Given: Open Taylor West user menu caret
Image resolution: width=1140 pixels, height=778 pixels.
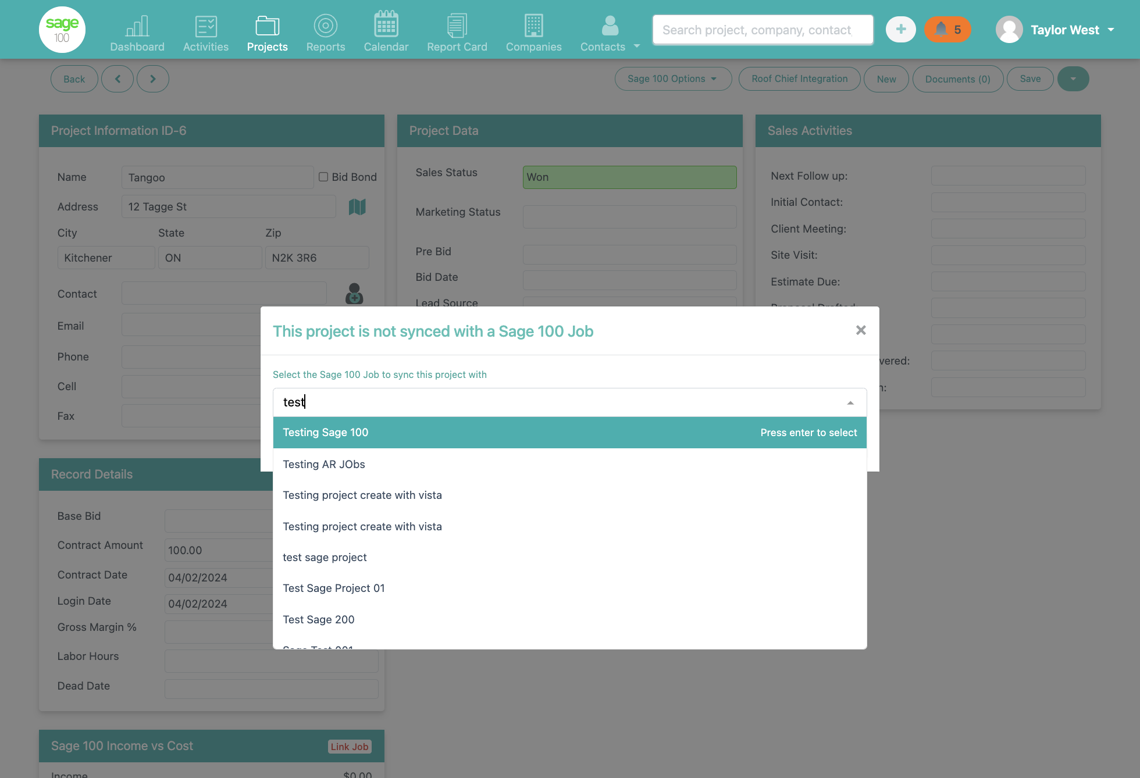Looking at the screenshot, I should coord(1111,30).
